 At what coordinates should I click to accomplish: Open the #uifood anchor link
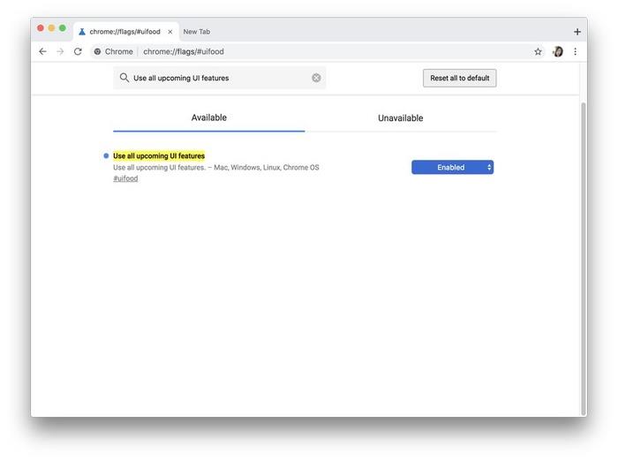[x=125, y=178]
